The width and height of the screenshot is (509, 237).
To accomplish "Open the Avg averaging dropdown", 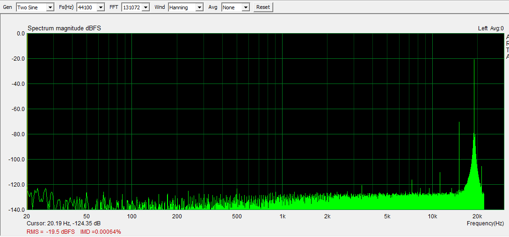I will click(236, 7).
